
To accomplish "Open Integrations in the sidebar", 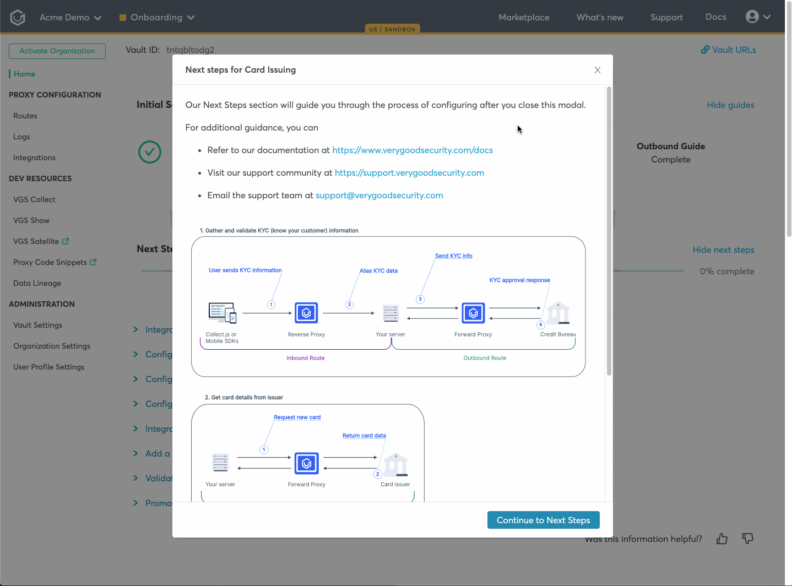I will (x=34, y=158).
